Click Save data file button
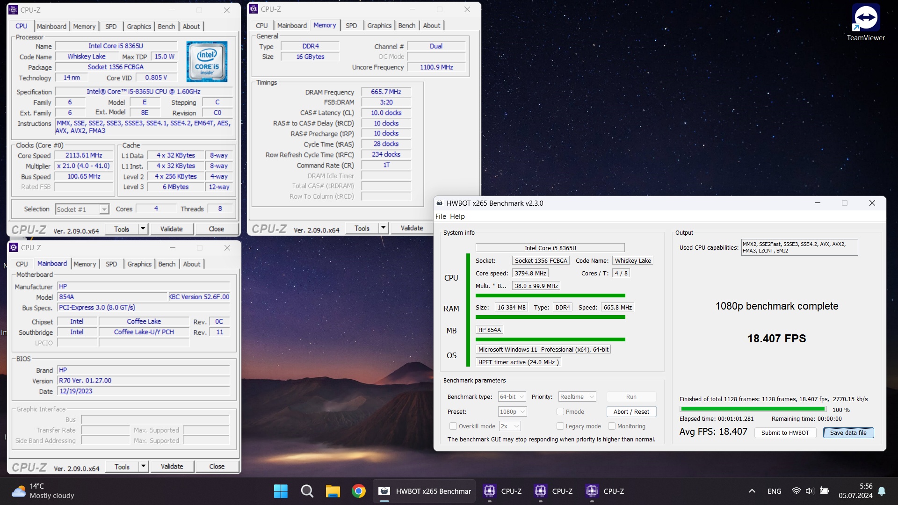The image size is (898, 505). point(848,433)
